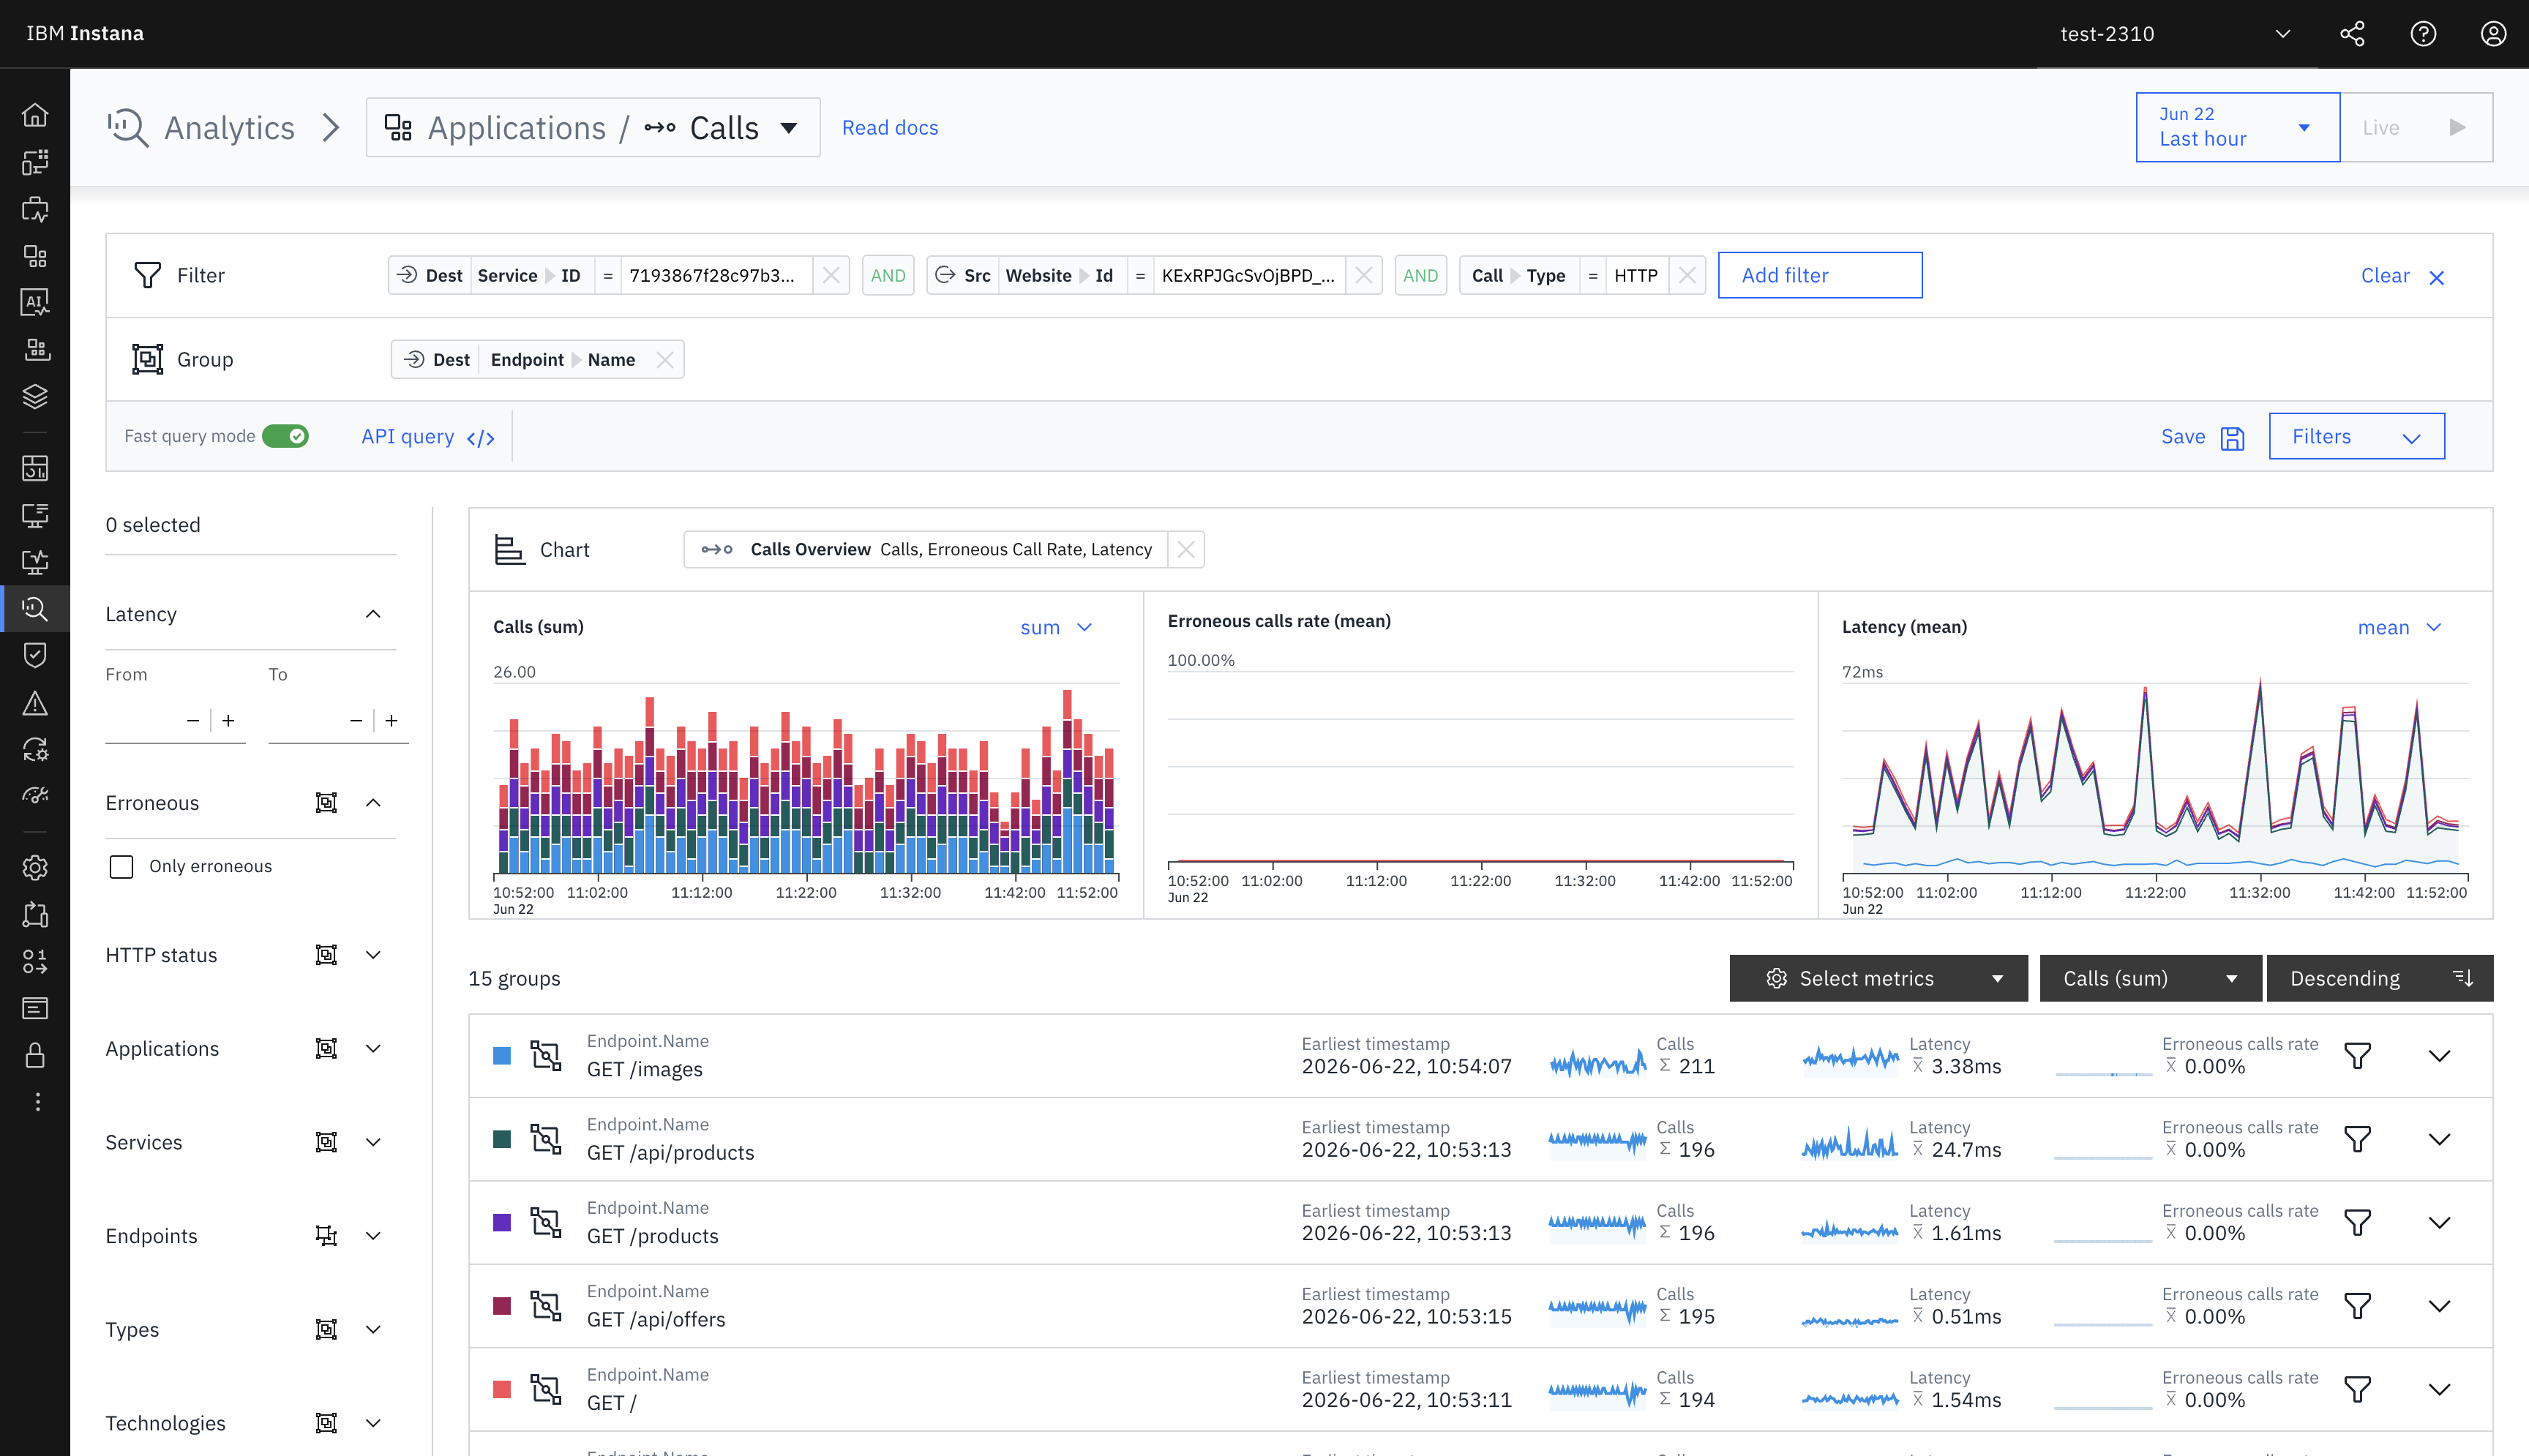Image resolution: width=2529 pixels, height=1456 pixels.
Task: Click the blue swatch for GET /images
Action: point(502,1055)
